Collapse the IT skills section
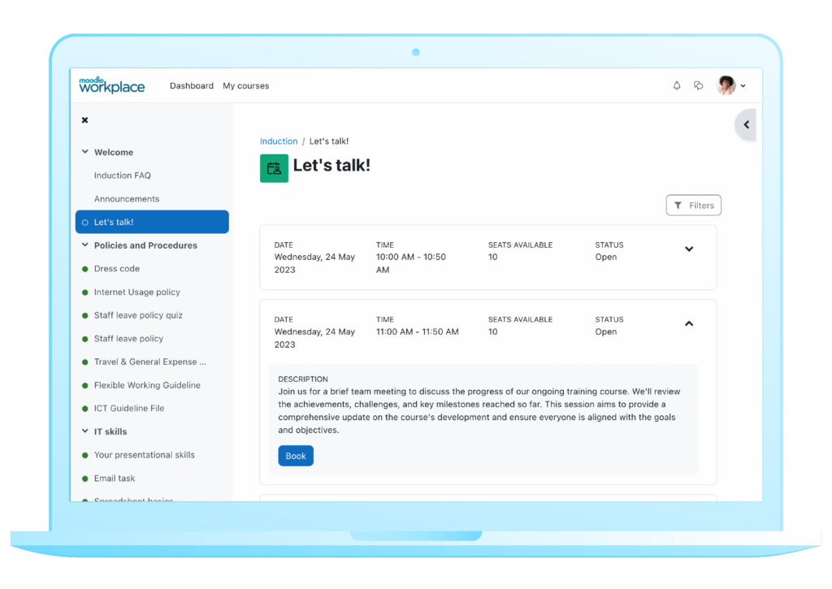The image size is (832, 589). point(84,431)
